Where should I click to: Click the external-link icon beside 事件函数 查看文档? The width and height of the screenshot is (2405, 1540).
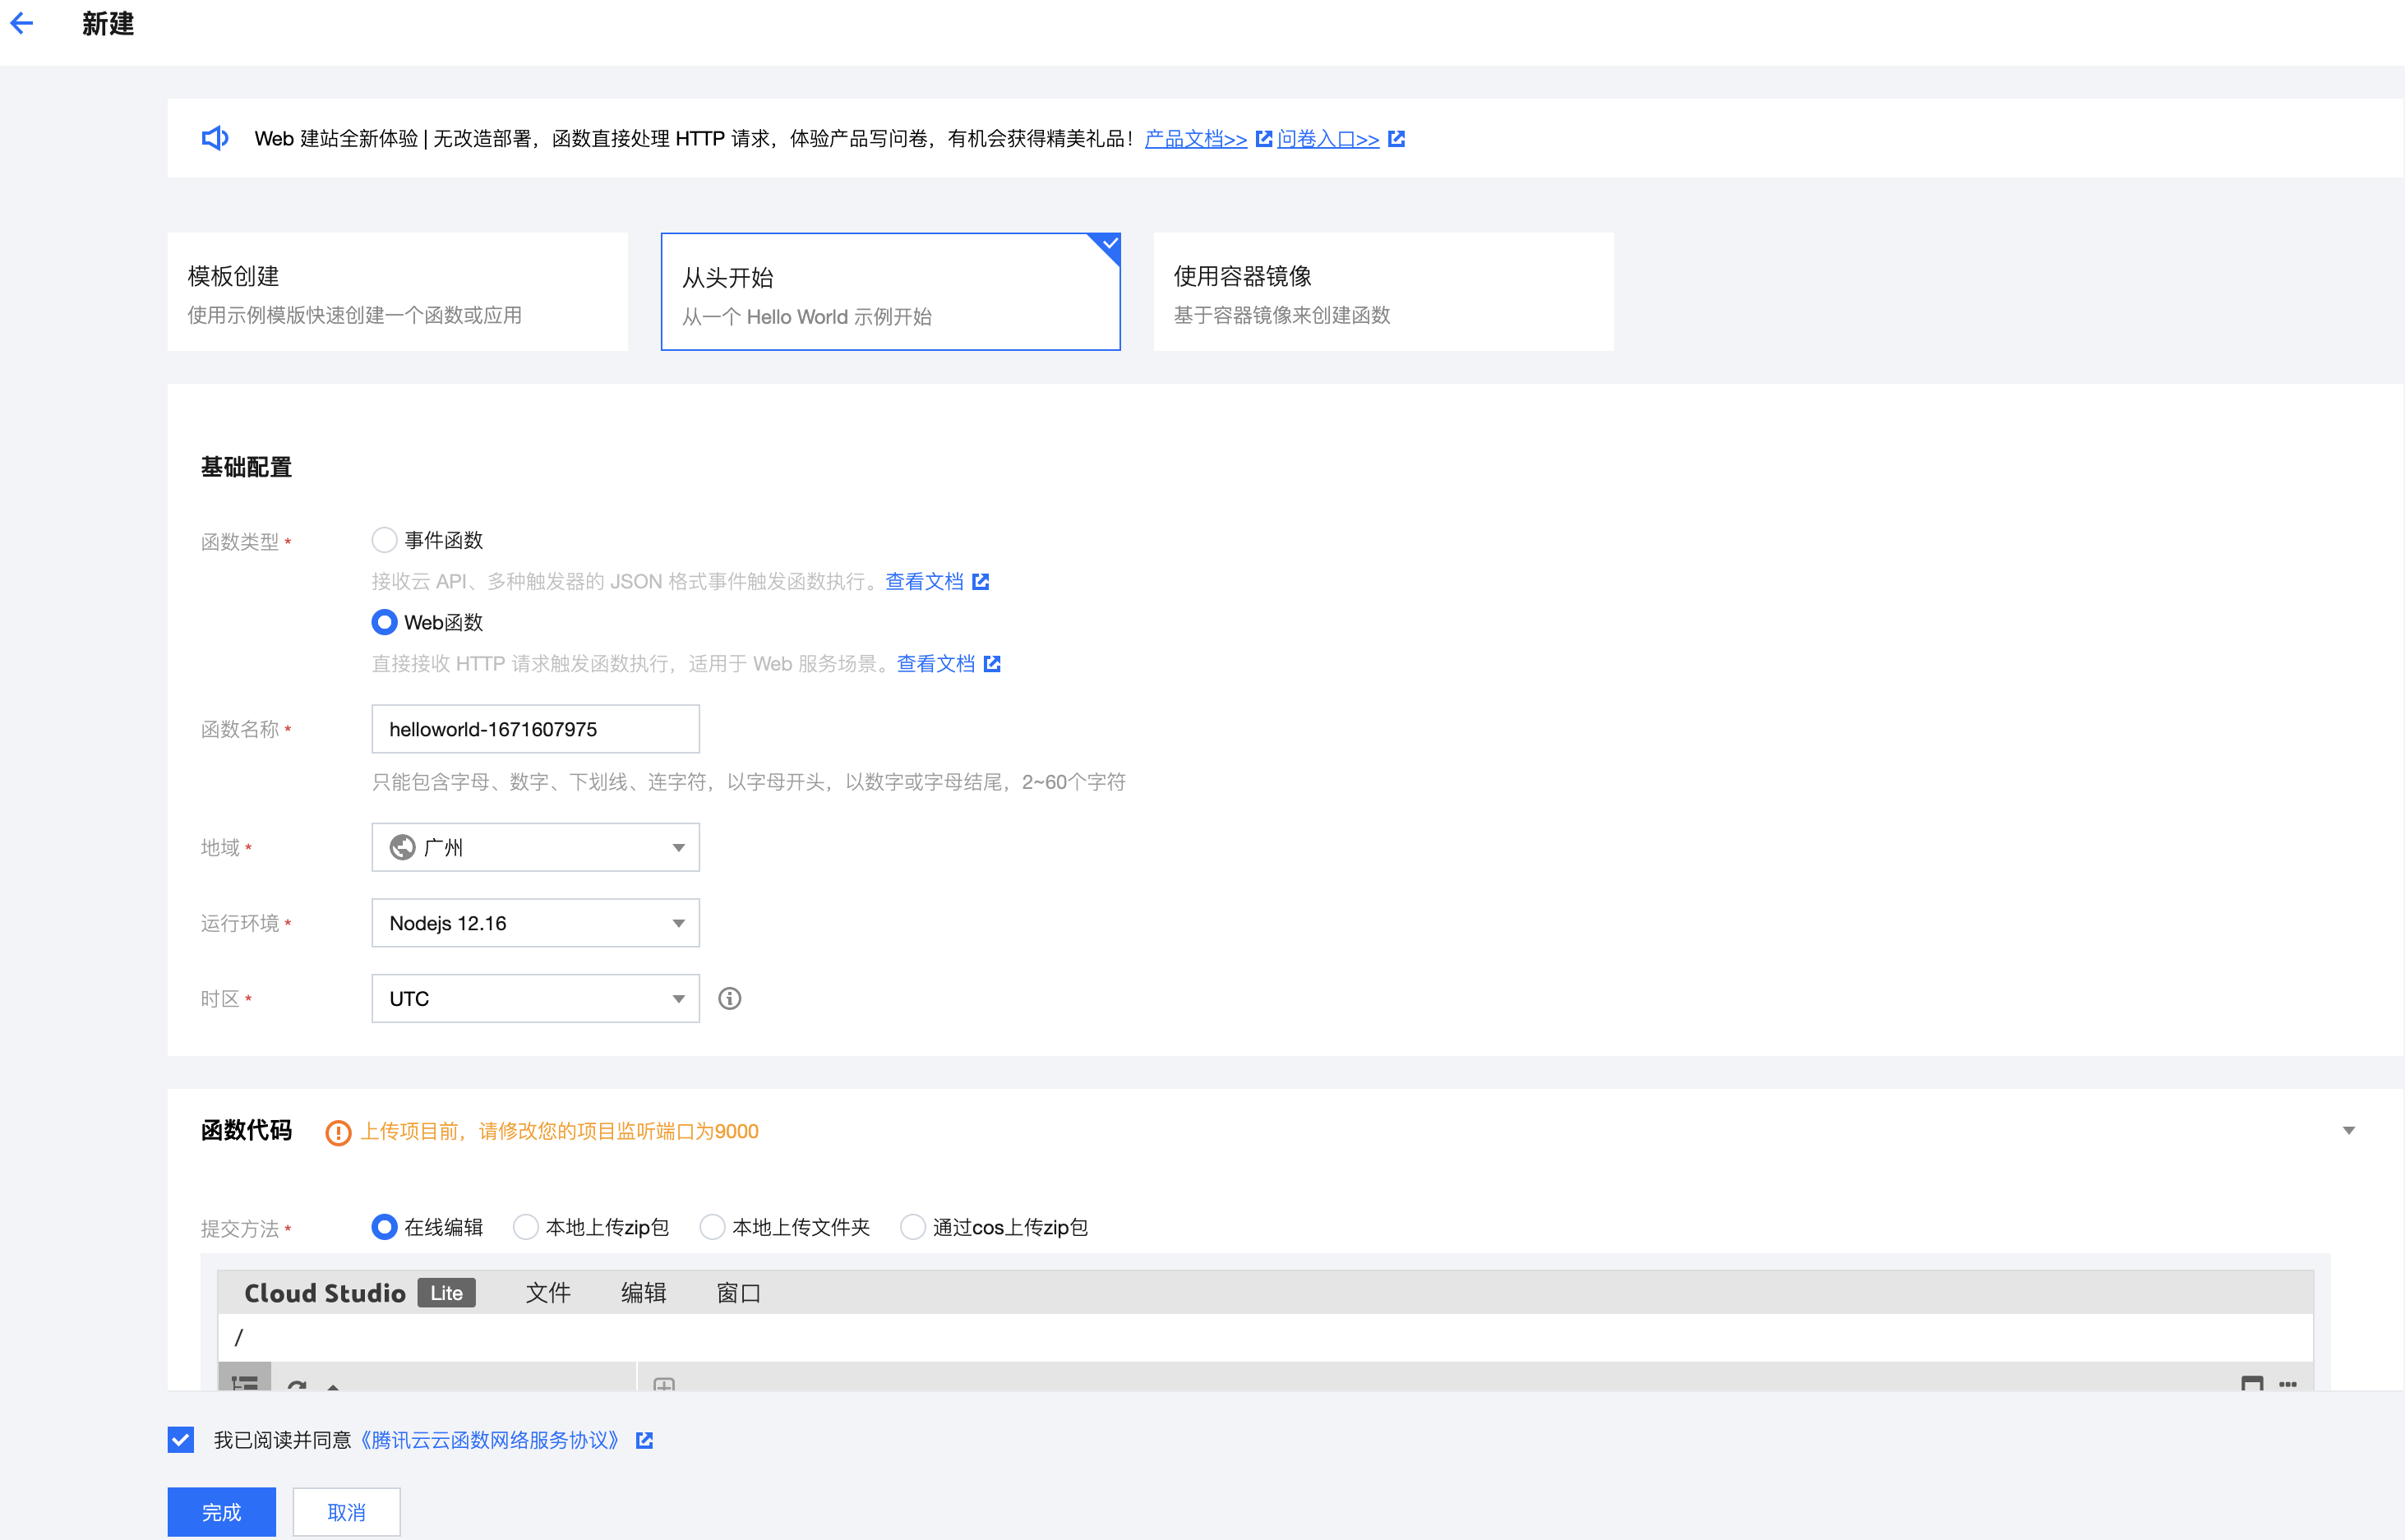[981, 582]
